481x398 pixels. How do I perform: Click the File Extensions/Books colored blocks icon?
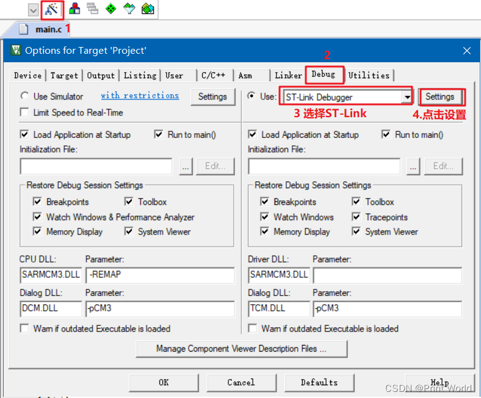click(74, 9)
